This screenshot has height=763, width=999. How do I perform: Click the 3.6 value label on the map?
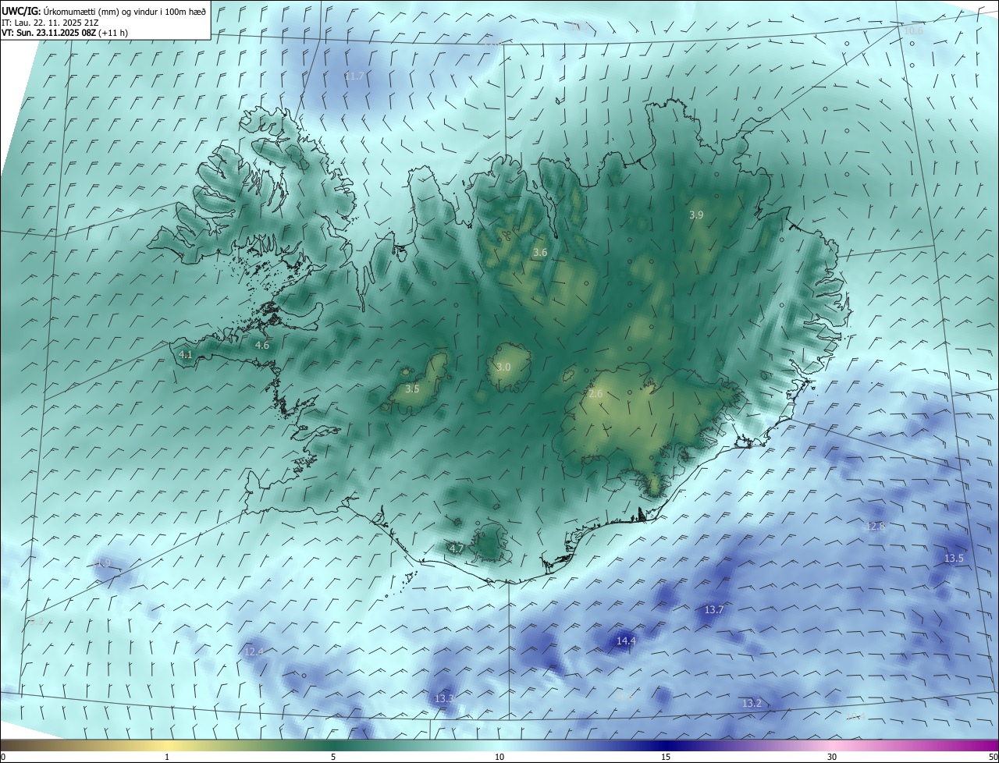tap(540, 253)
